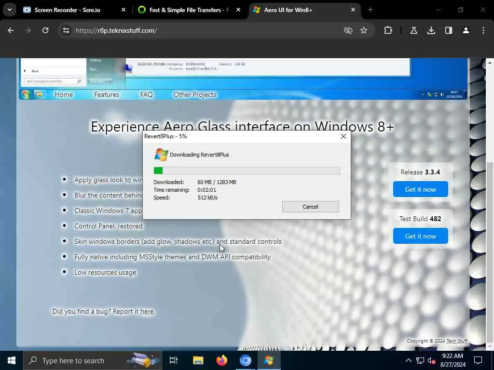Screen dimensions: 494x370
Task: Open the extensions puzzle icon
Action: (388, 30)
